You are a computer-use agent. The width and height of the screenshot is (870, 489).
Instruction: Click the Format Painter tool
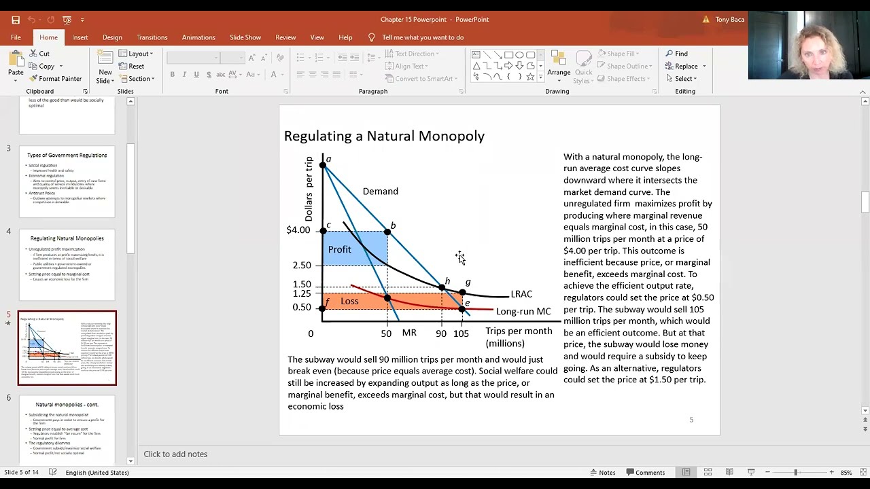[x=55, y=79]
